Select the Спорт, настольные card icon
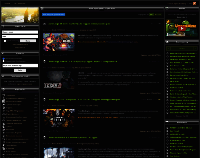This screenshot has width=200, height=158. coord(4,142)
